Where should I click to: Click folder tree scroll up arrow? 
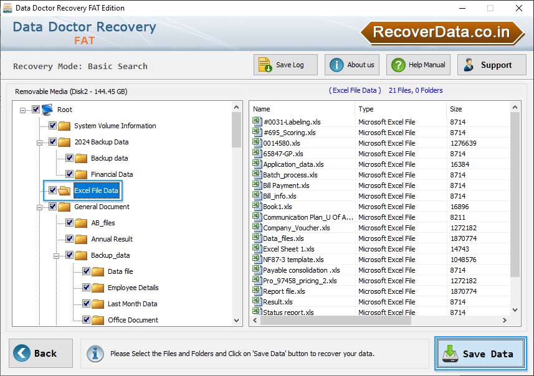point(236,107)
